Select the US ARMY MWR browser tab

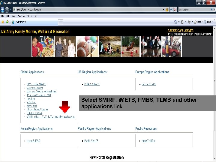(x=34, y=22)
